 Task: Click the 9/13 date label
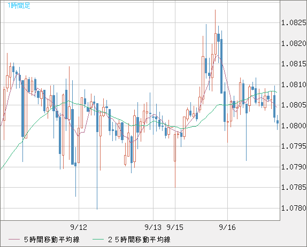pyautogui.click(x=153, y=227)
